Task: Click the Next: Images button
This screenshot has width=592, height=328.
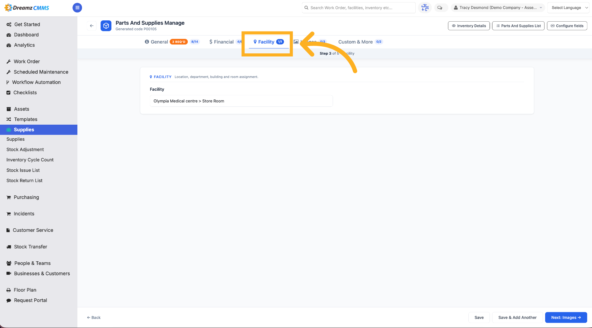Action: (566, 318)
